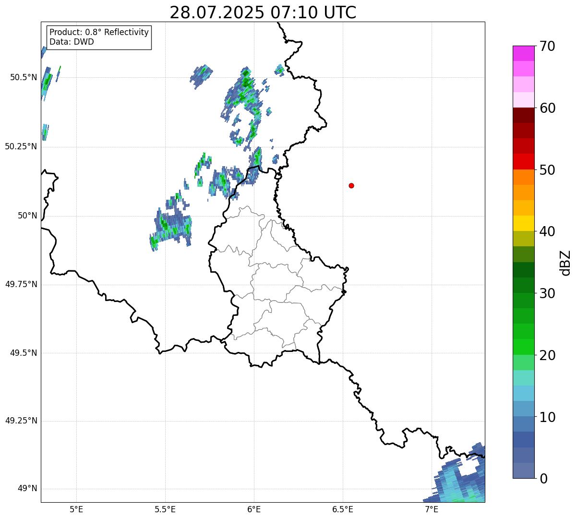The image size is (577, 519).
Task: Click the '6.5°E' longitude label
Action: click(x=343, y=509)
